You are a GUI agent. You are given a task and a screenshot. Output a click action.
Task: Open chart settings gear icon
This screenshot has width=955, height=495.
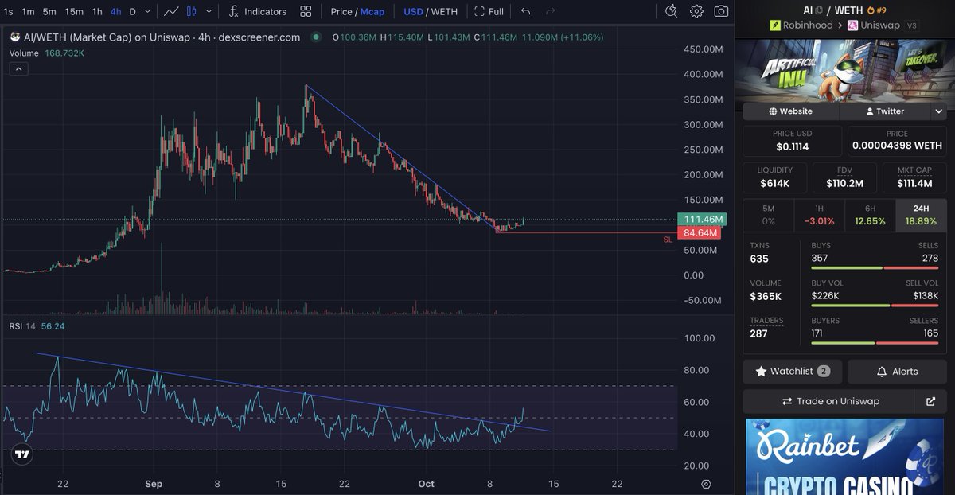click(x=696, y=11)
